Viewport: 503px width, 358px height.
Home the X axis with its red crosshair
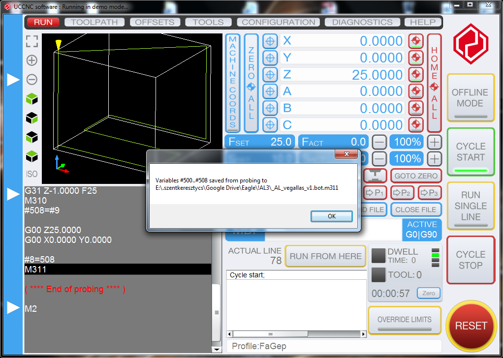click(x=416, y=41)
